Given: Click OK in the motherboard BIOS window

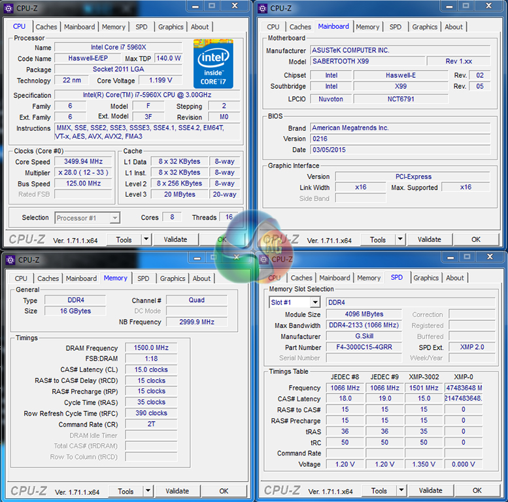Looking at the screenshot, I should [x=475, y=240].
